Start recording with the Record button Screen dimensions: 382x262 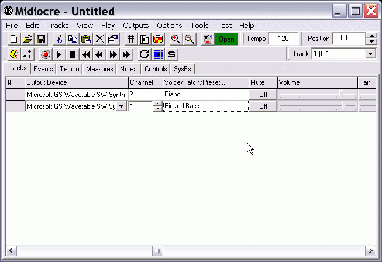46,54
